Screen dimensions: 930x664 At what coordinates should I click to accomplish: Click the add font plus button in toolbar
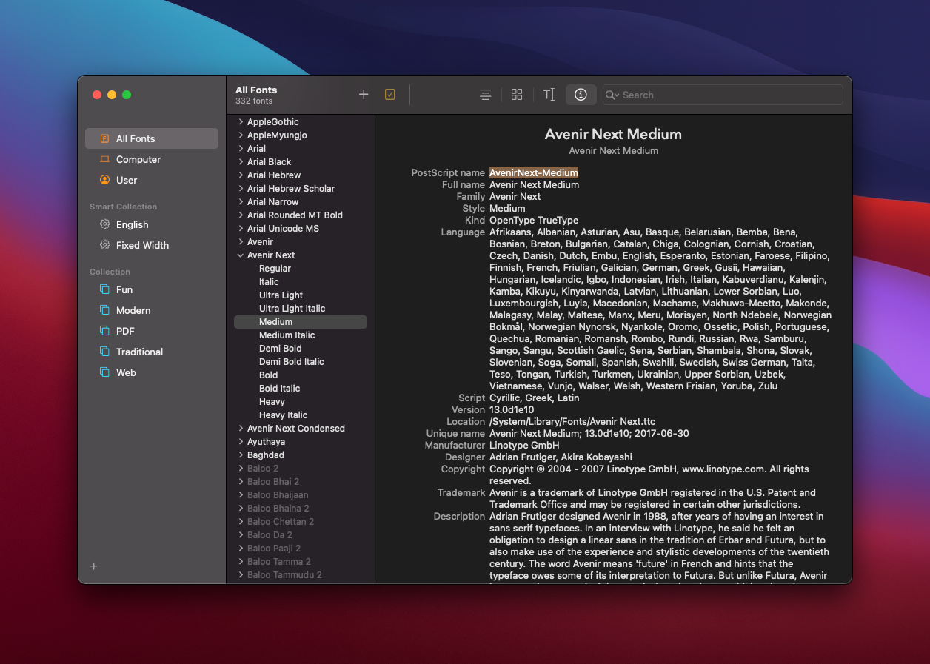364,95
